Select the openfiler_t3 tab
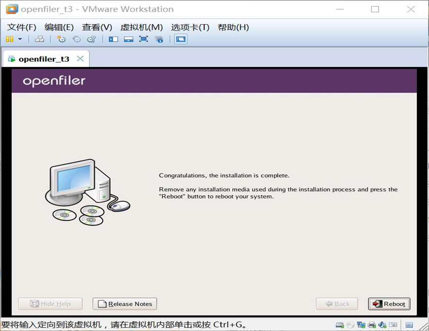 click(x=44, y=59)
